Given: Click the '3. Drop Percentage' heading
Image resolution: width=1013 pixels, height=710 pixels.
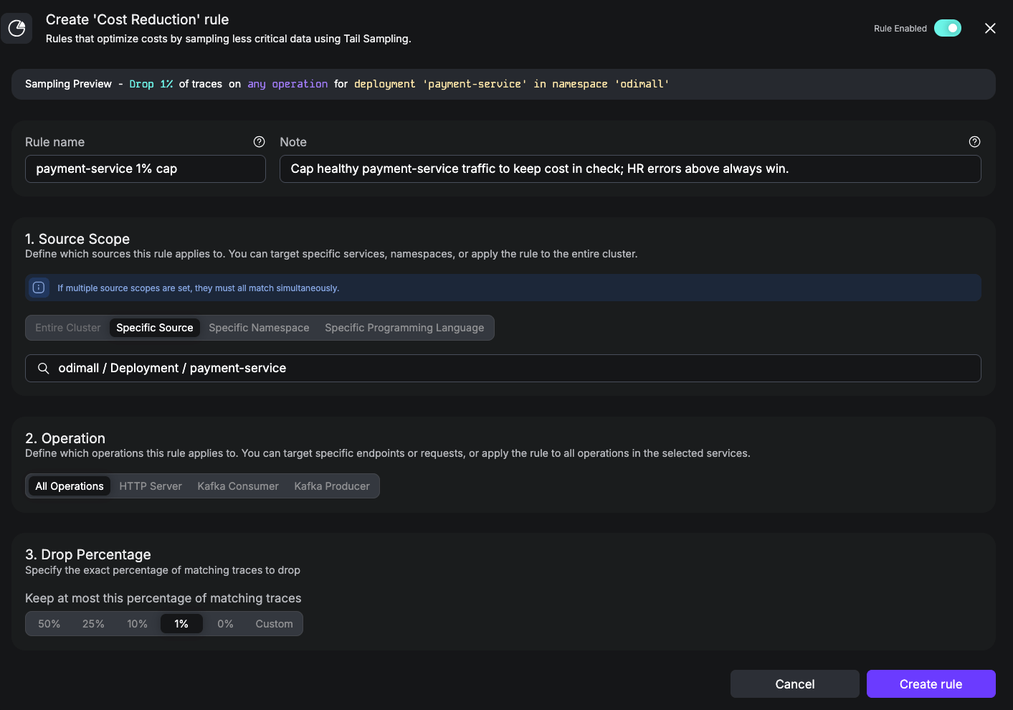Looking at the screenshot, I should [x=88, y=554].
